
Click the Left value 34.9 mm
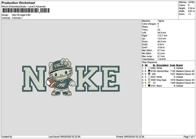point(162,32)
